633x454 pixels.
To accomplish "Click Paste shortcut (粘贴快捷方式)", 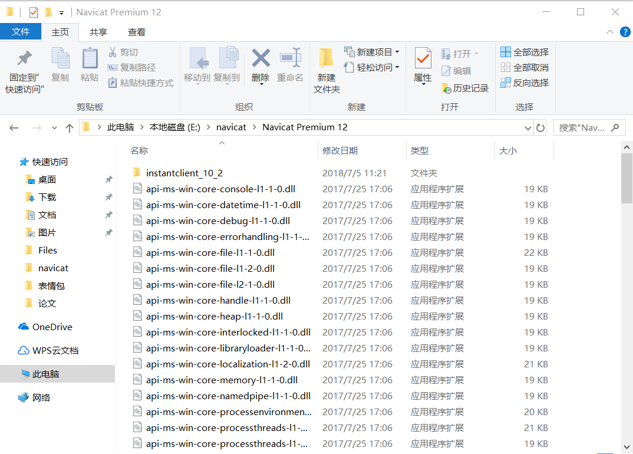I will (140, 83).
